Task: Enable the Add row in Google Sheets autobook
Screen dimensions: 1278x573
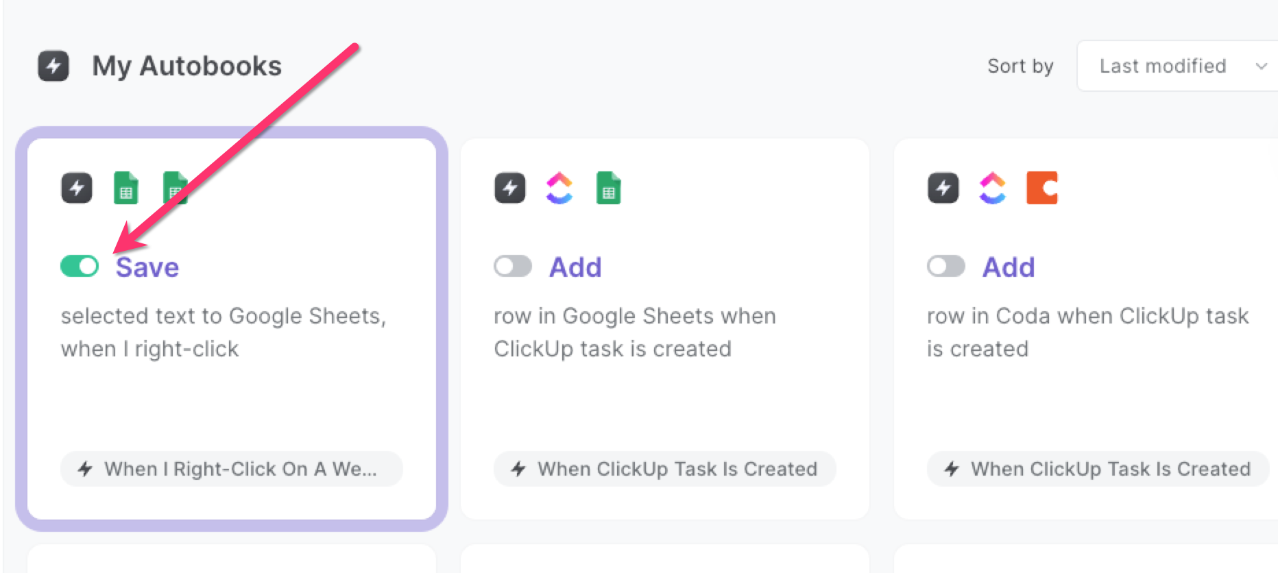Action: (x=513, y=267)
